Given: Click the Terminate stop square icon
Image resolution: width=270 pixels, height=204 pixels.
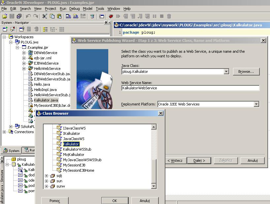Looking at the screenshot, I should click(162, 16).
